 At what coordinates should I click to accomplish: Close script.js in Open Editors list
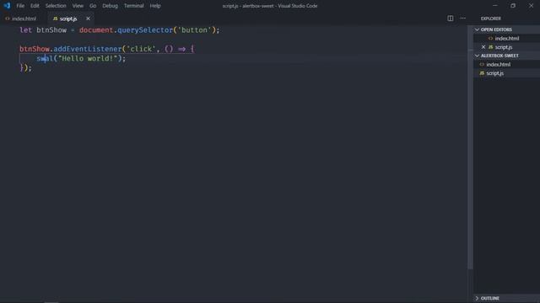(483, 47)
